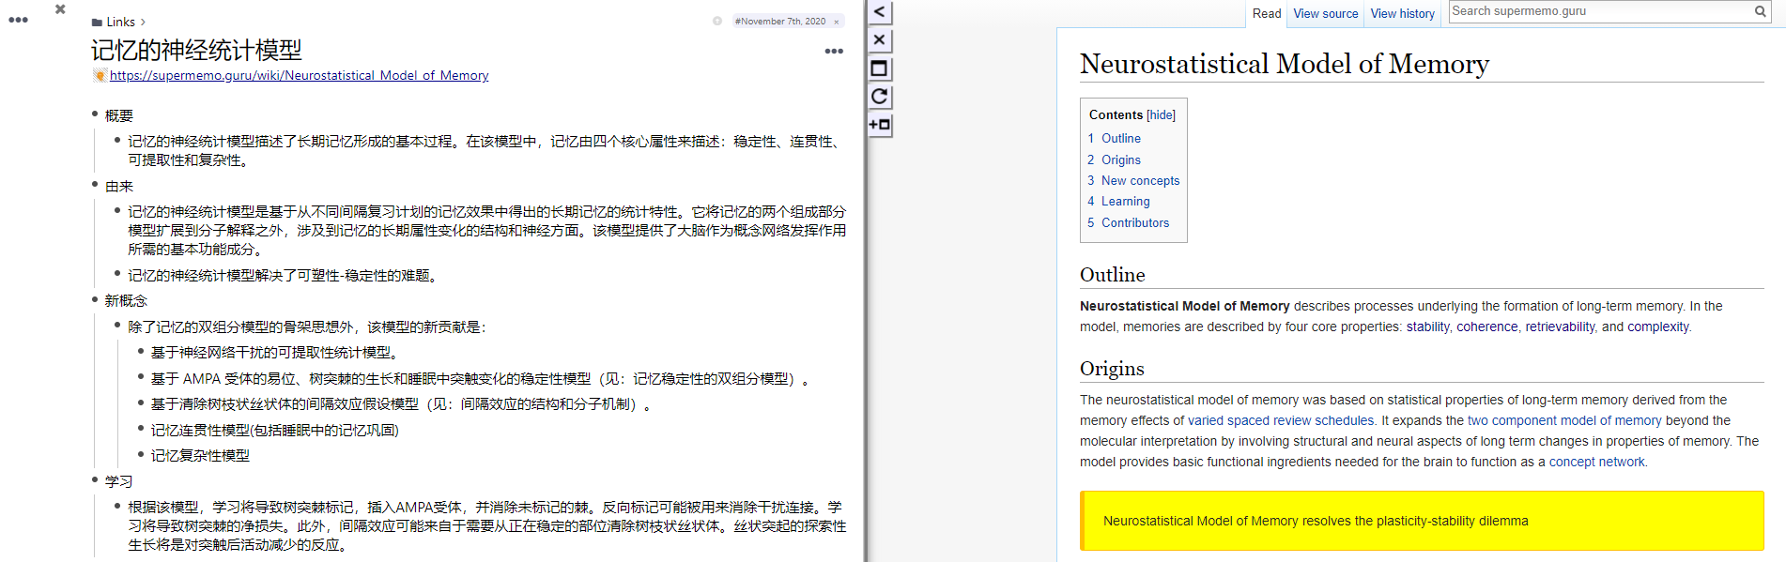The height and width of the screenshot is (562, 1786).
Task: Click the 记忆复杂性模型 list item
Action: [x=200, y=455]
